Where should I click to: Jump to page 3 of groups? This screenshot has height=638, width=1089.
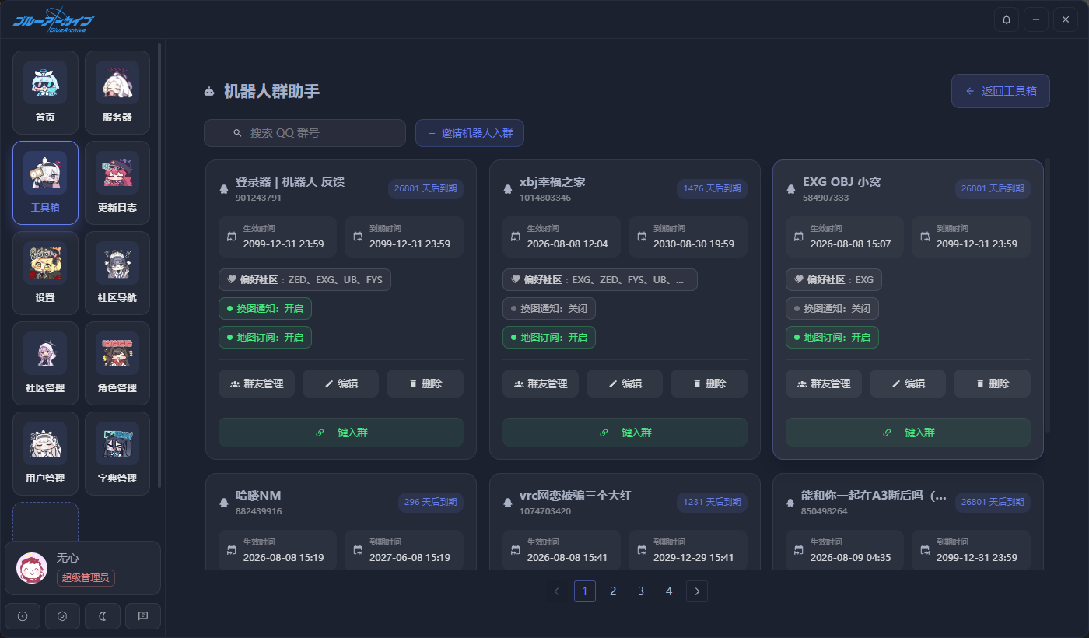pyautogui.click(x=641, y=591)
